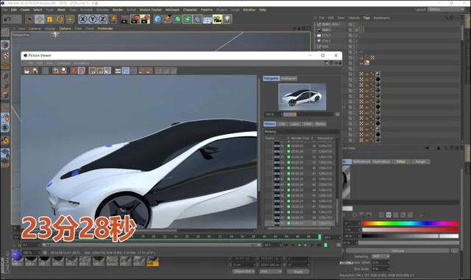Open the green Array modeling icon

pos(188,19)
